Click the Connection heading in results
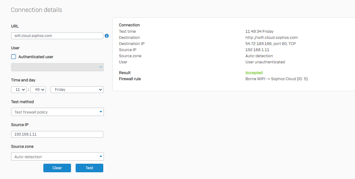 tap(129, 25)
